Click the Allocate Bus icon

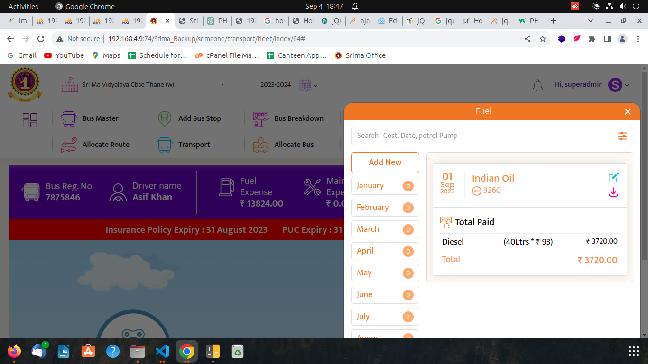pos(261,145)
